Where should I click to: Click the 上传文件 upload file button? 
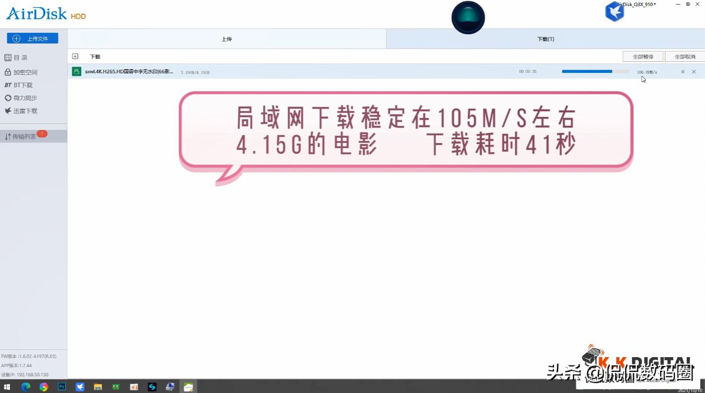(32, 38)
